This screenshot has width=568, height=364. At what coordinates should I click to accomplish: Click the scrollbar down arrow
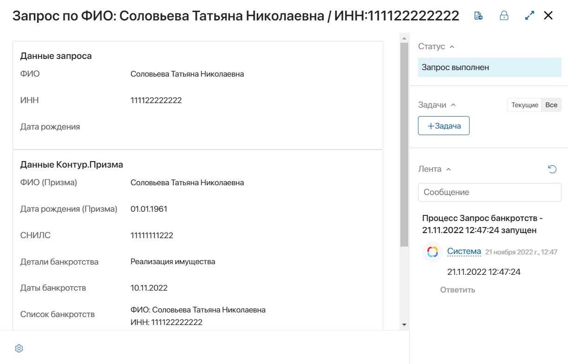coord(404,325)
